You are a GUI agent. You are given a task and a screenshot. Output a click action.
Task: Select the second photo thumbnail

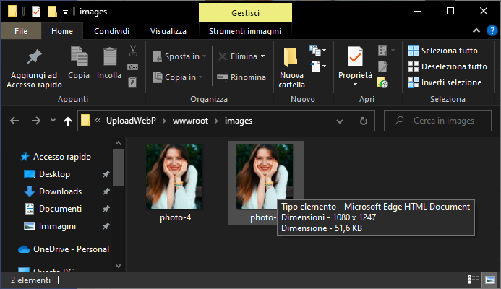265,176
